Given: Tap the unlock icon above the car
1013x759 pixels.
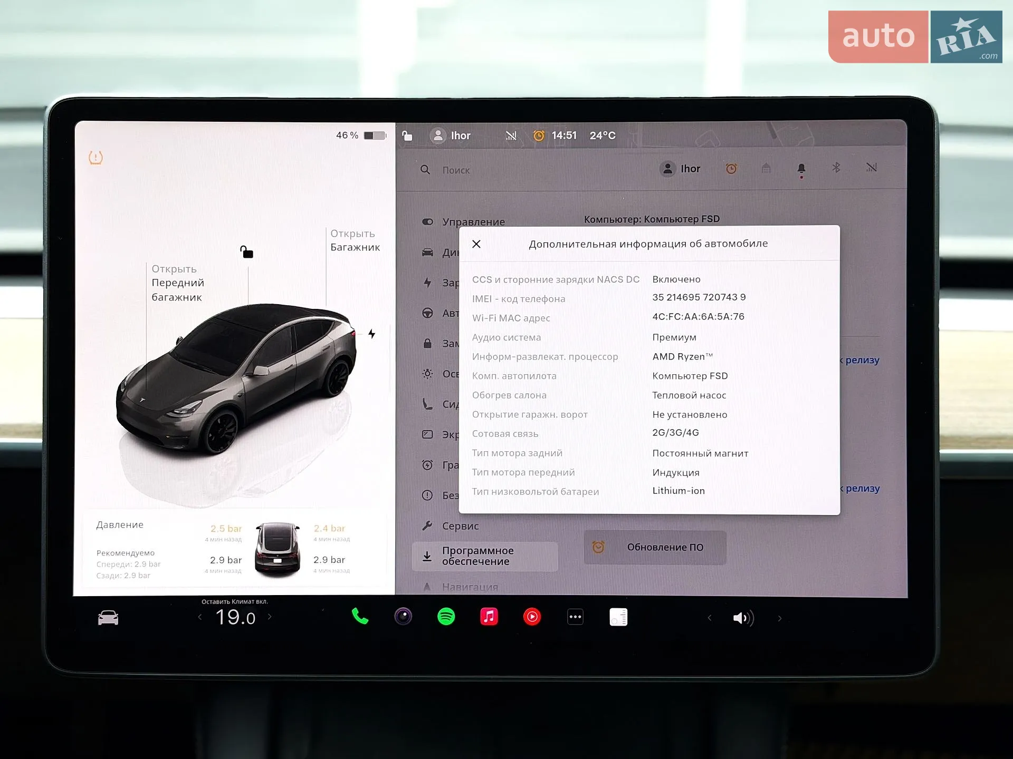Looking at the screenshot, I should 246,252.
